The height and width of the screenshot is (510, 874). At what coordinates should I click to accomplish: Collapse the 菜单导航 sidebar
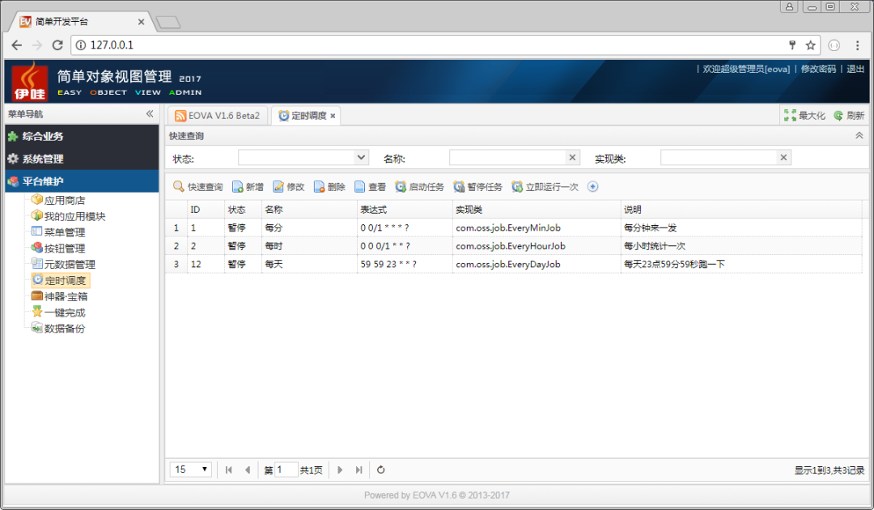(150, 114)
